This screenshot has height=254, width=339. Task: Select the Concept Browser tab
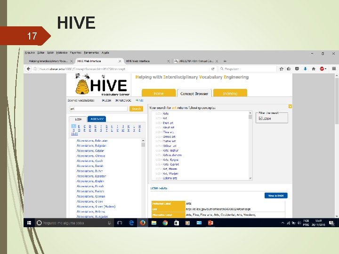click(194, 93)
